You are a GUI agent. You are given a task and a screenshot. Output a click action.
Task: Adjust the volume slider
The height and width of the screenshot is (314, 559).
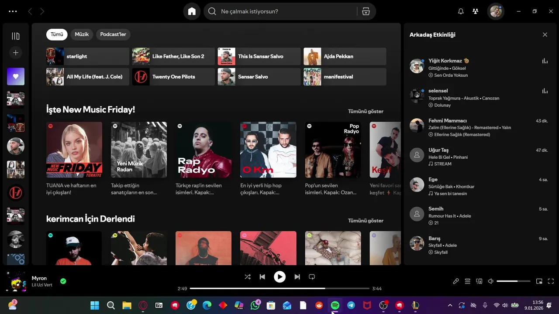point(514,281)
